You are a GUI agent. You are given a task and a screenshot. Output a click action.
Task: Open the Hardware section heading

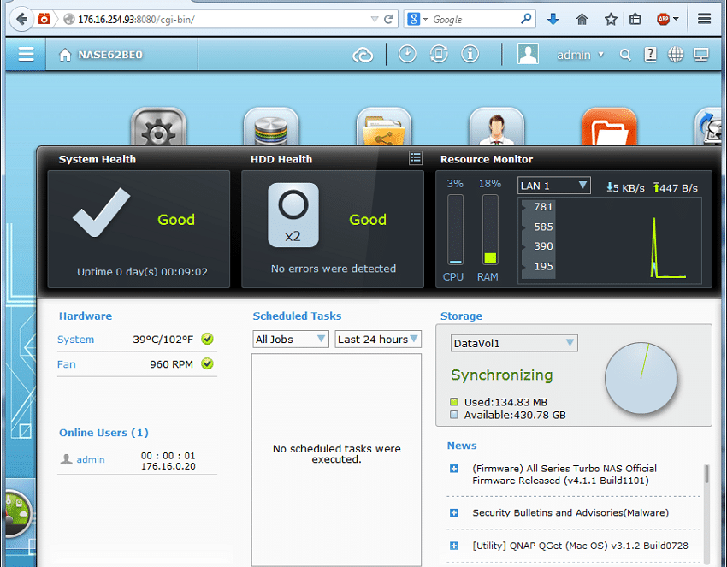(86, 316)
